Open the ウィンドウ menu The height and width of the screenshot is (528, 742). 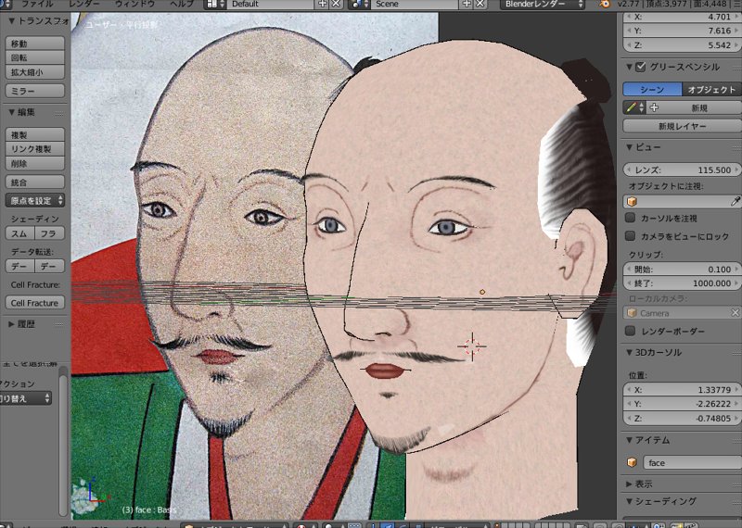click(x=135, y=5)
